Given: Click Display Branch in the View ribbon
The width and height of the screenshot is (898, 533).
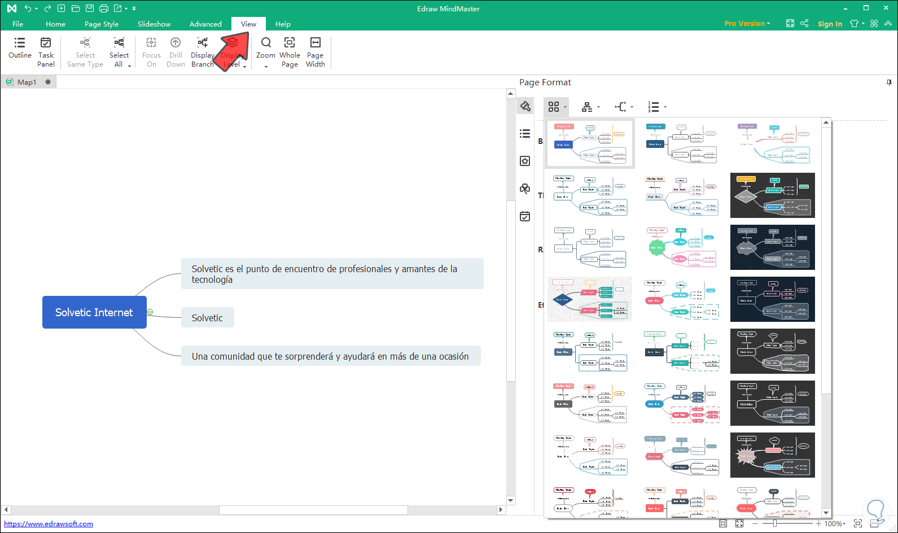Looking at the screenshot, I should coord(203,52).
